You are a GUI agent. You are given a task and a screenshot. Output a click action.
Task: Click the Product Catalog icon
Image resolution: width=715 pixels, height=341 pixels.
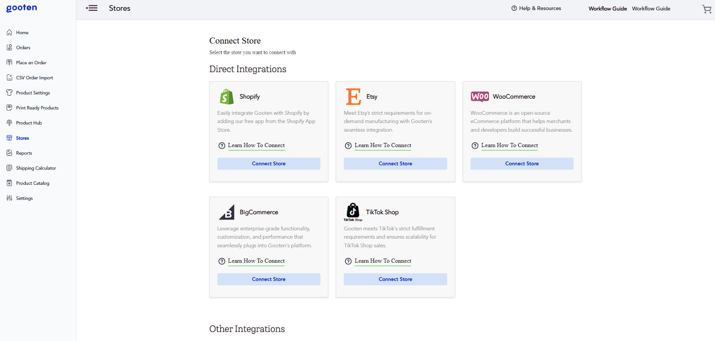click(x=10, y=183)
